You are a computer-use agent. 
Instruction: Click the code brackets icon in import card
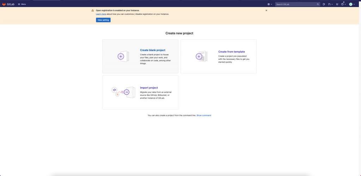pos(115,90)
